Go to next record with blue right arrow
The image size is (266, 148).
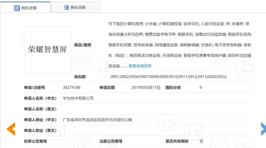point(263,129)
